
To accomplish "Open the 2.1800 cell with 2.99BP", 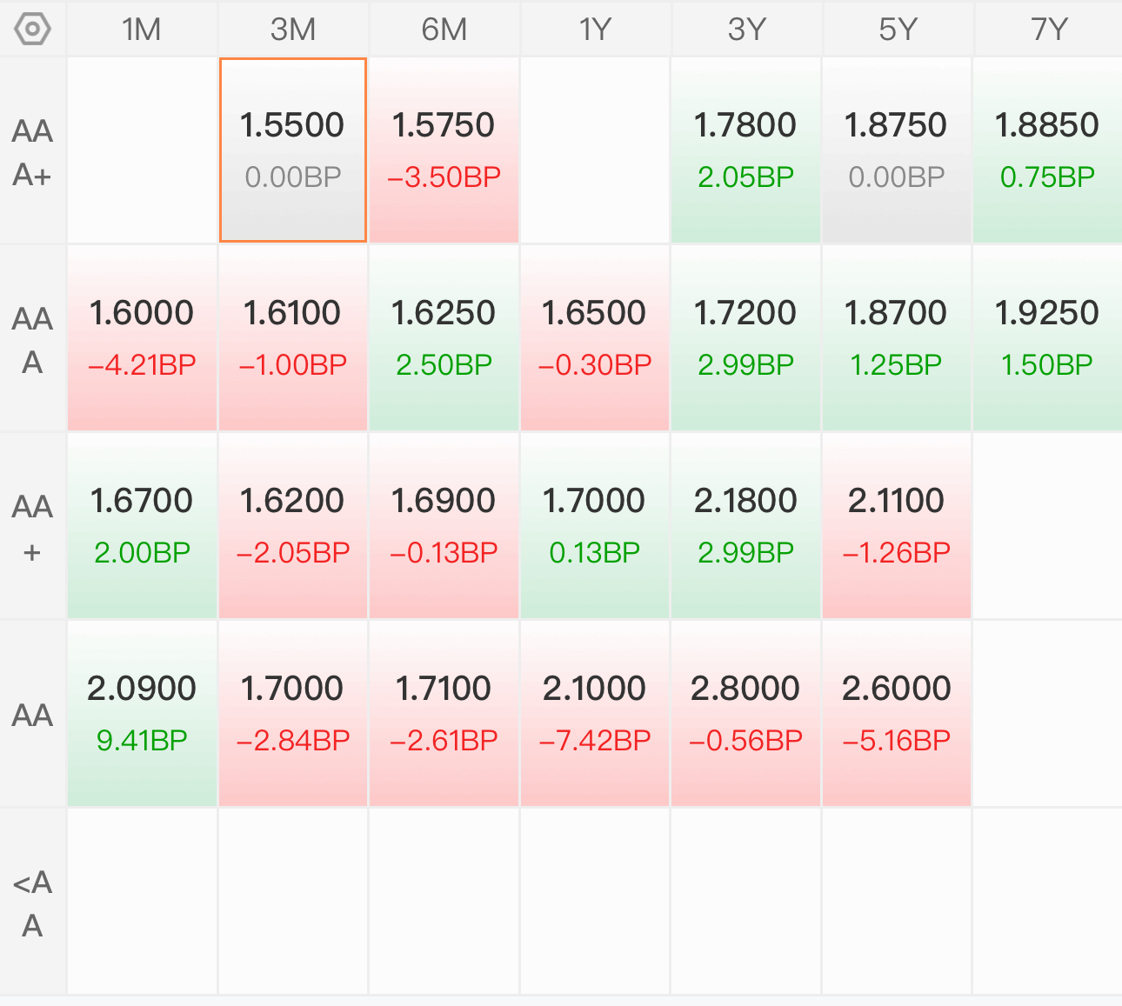I will pos(745,526).
